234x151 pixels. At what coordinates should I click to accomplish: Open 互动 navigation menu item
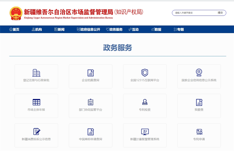133,29
